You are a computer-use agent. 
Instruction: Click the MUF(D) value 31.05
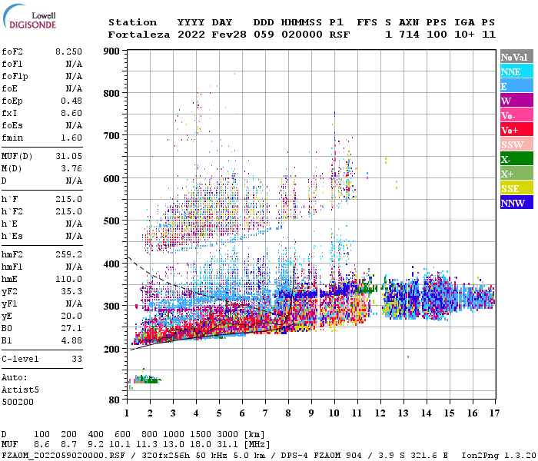[x=68, y=157]
